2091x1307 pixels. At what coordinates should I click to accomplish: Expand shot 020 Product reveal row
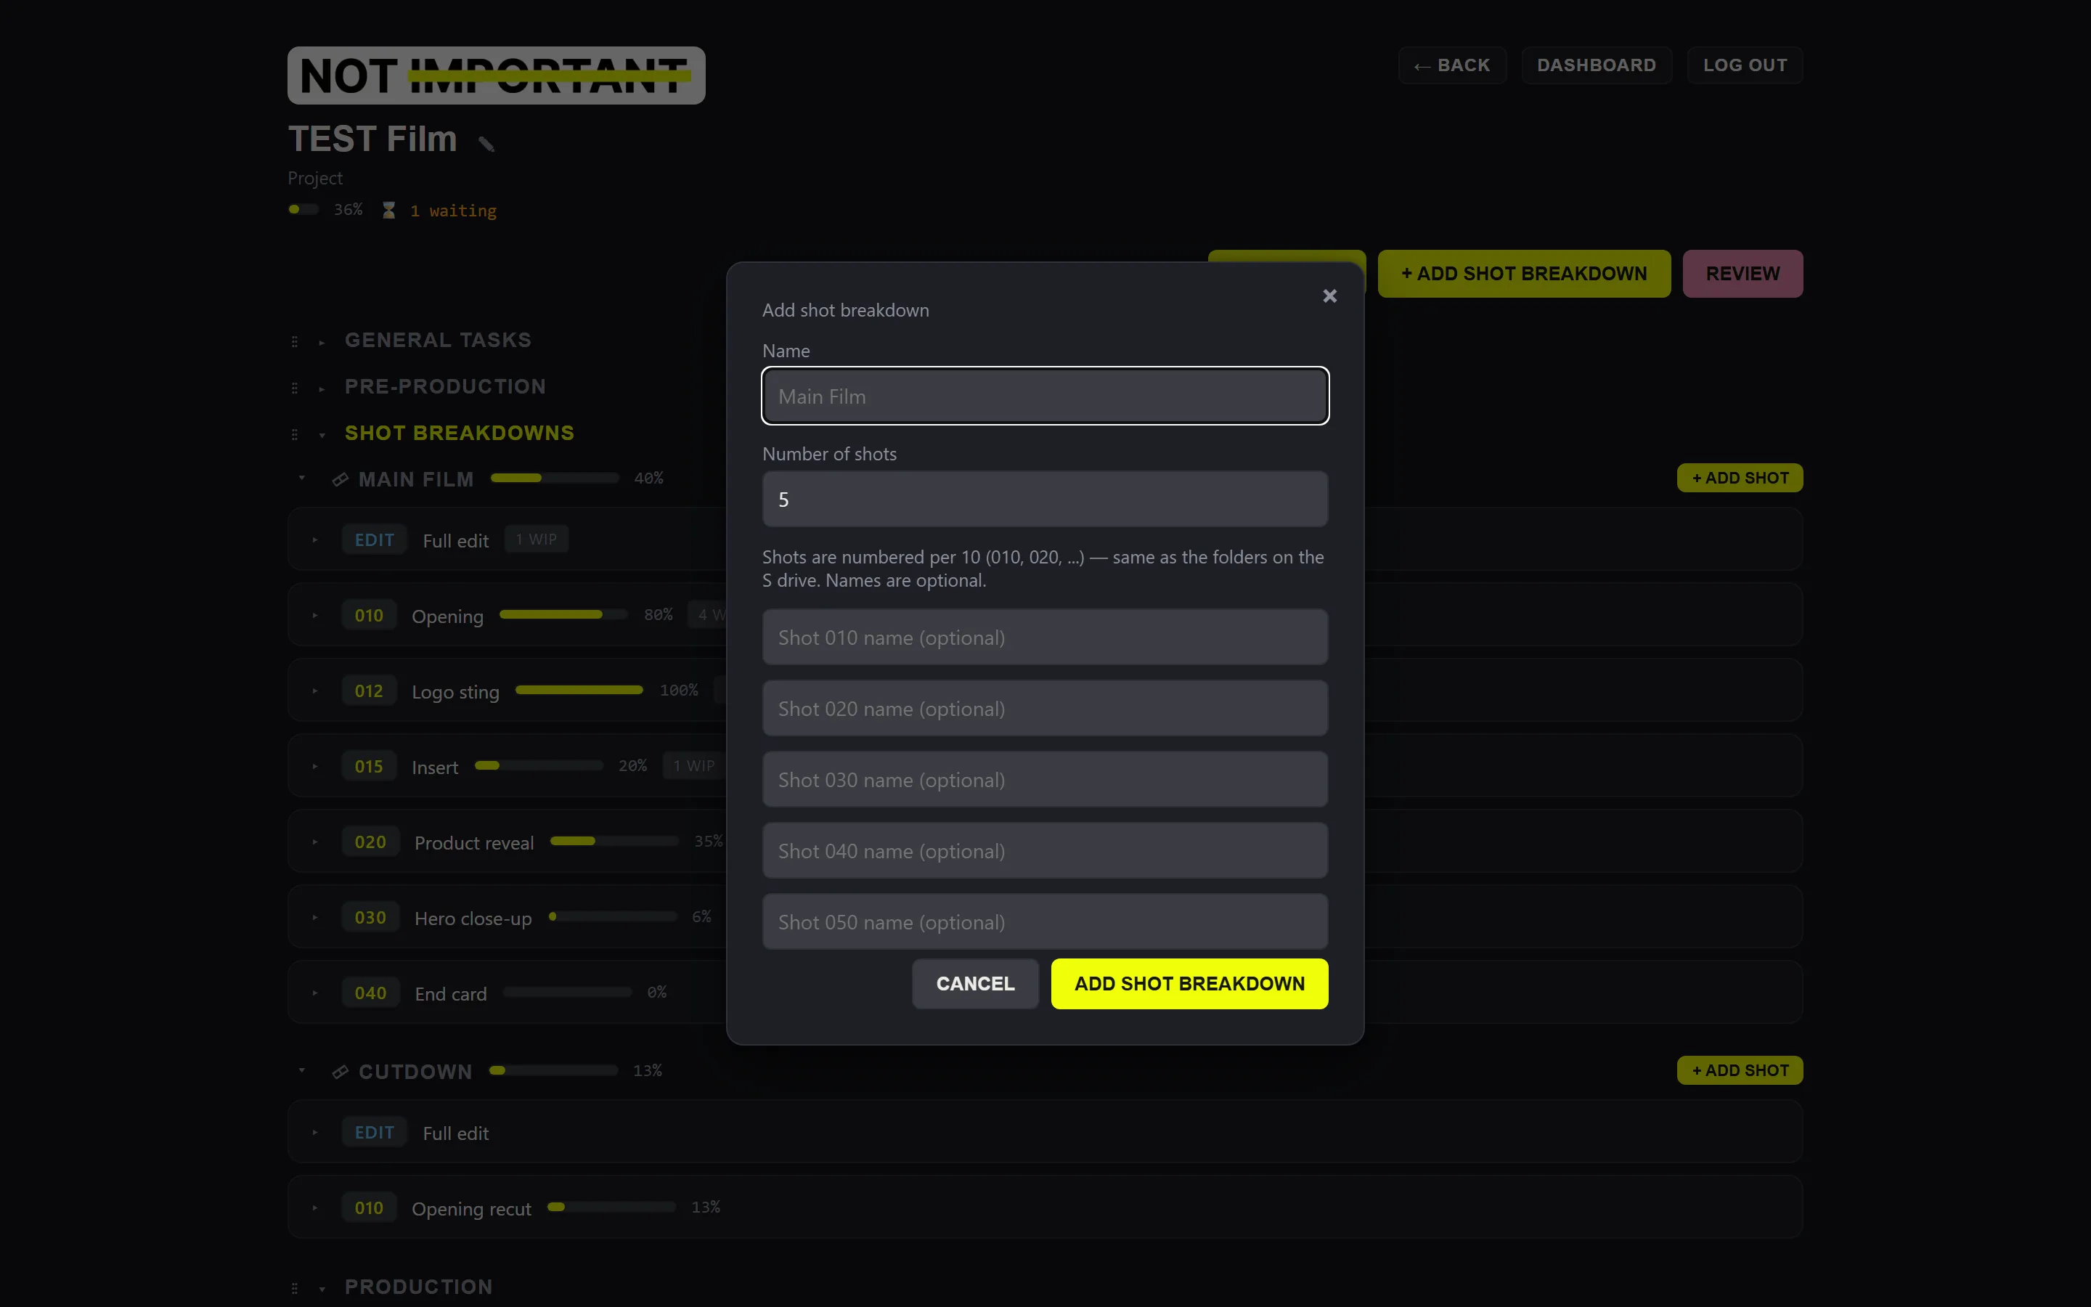[x=315, y=842]
